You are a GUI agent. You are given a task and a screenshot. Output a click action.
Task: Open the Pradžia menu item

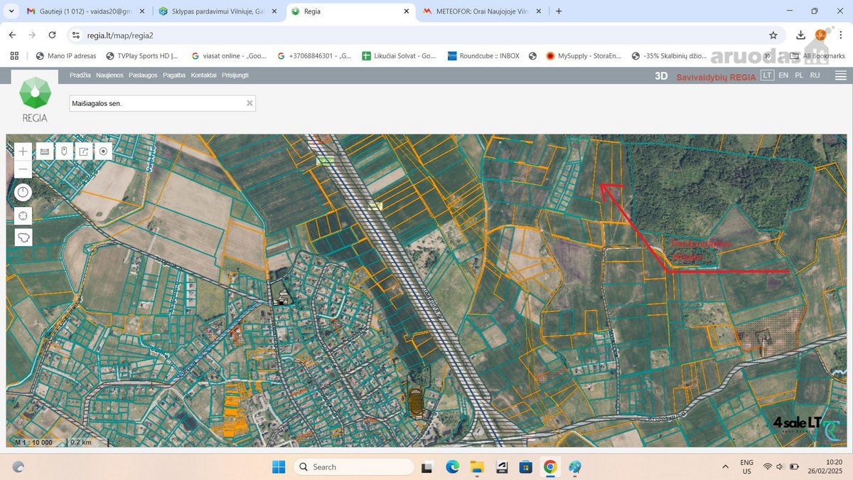click(x=80, y=75)
